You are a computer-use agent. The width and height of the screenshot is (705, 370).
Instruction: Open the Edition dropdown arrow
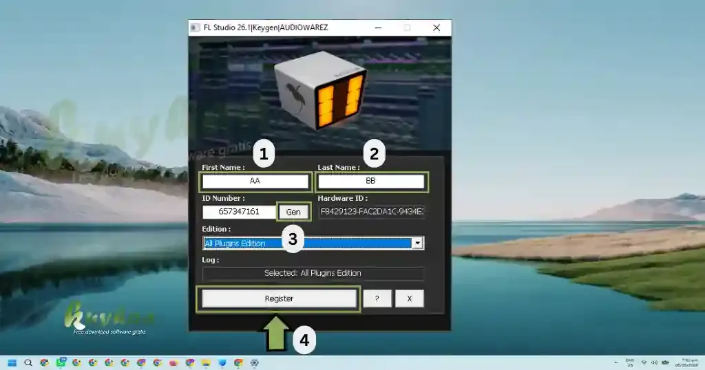[418, 243]
